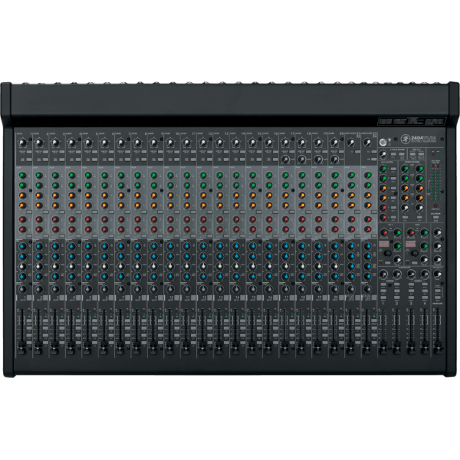Click channel 6 upper orange aux knob

(103, 195)
